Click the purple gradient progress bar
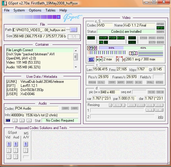171x167 pixels. coord(32,17)
